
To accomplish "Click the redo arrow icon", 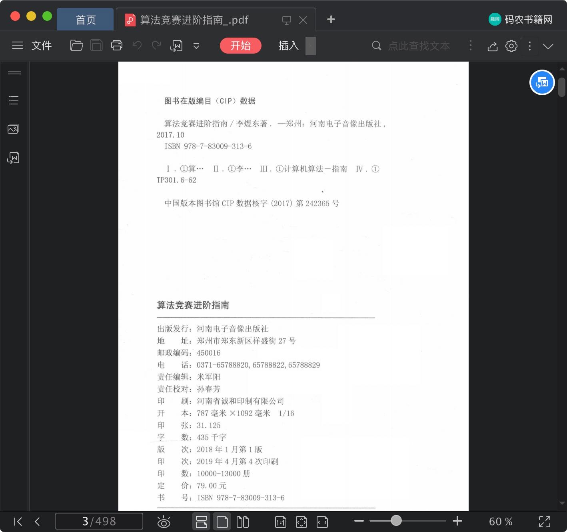I will point(156,45).
